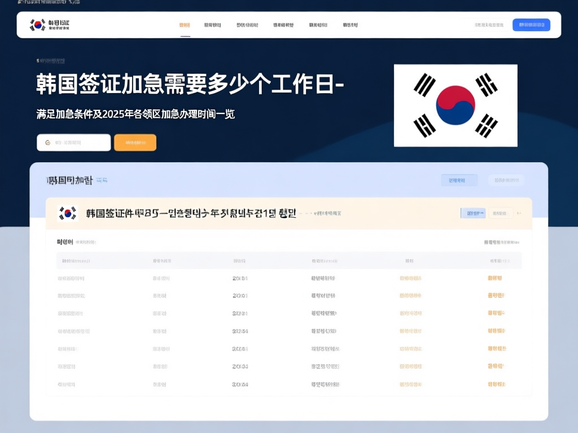Click the first column header of the table
578x433 pixels.
[76, 261]
